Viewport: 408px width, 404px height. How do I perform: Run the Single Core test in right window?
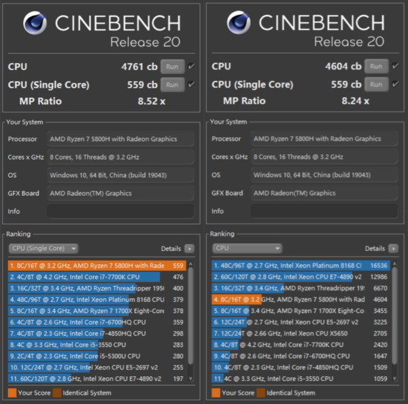[x=376, y=84]
